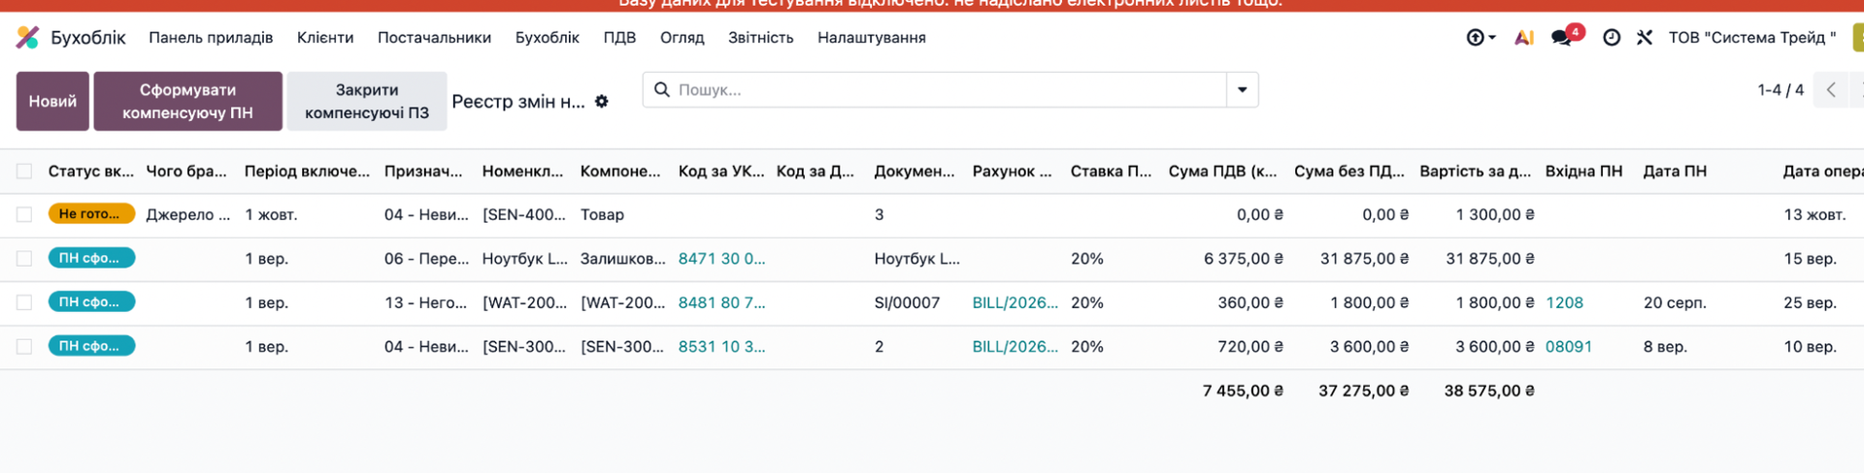The width and height of the screenshot is (1864, 473).
Task: Open the circled-arrow upgrade menu icon
Action: coord(1481,38)
